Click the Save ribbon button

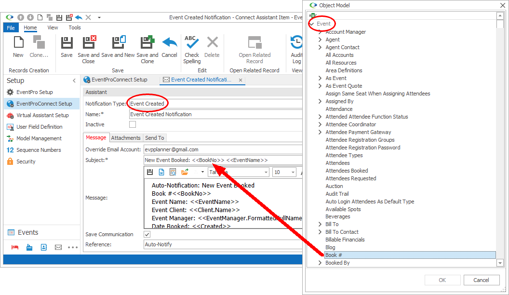[x=67, y=47]
